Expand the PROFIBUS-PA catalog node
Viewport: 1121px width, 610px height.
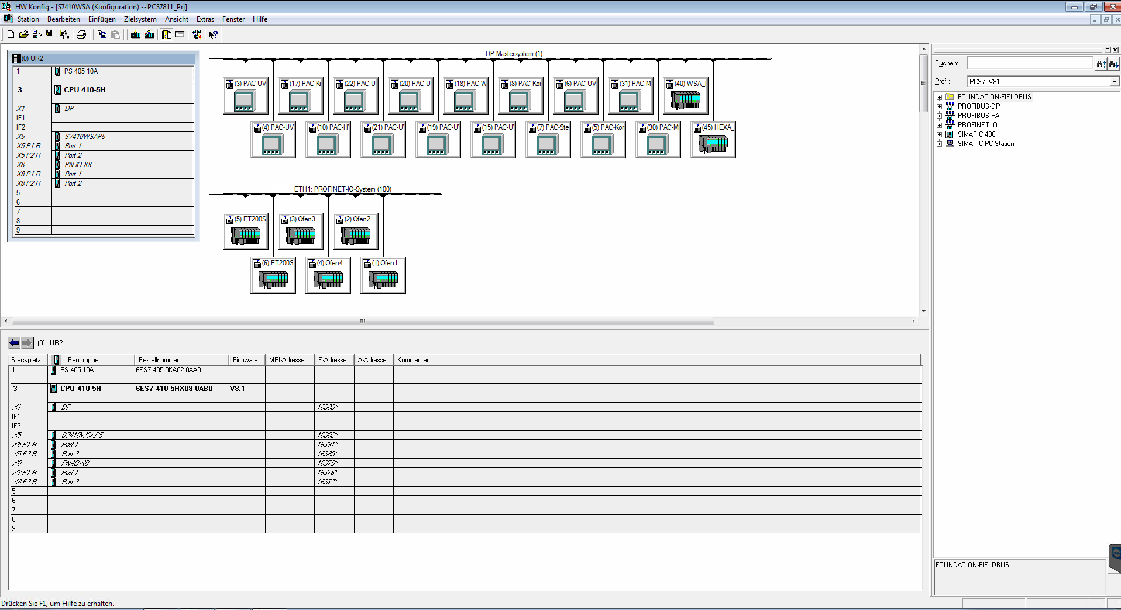click(939, 116)
